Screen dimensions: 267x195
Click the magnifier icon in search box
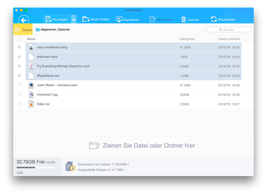tap(220, 30)
